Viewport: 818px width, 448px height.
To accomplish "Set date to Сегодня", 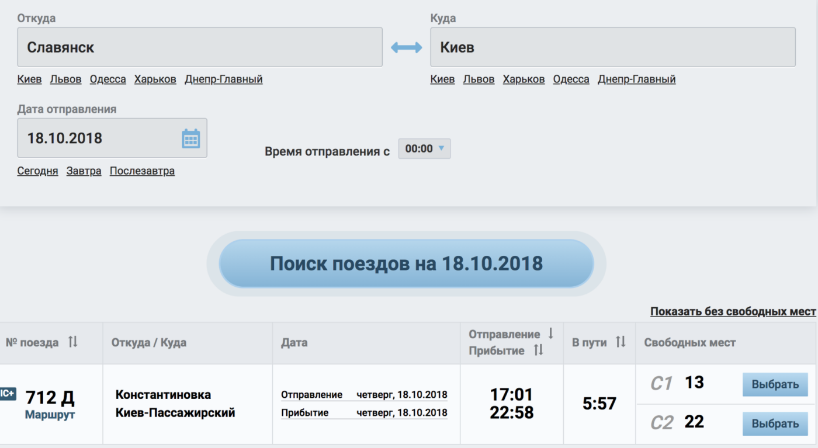I will 38,171.
